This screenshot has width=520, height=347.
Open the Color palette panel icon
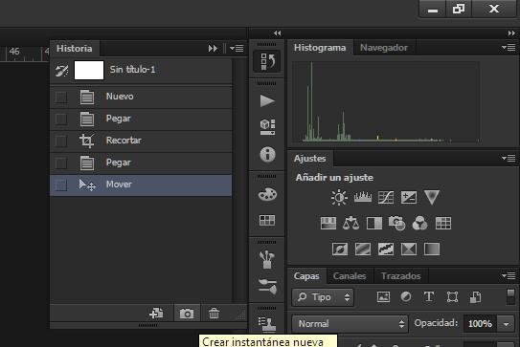pyautogui.click(x=267, y=195)
